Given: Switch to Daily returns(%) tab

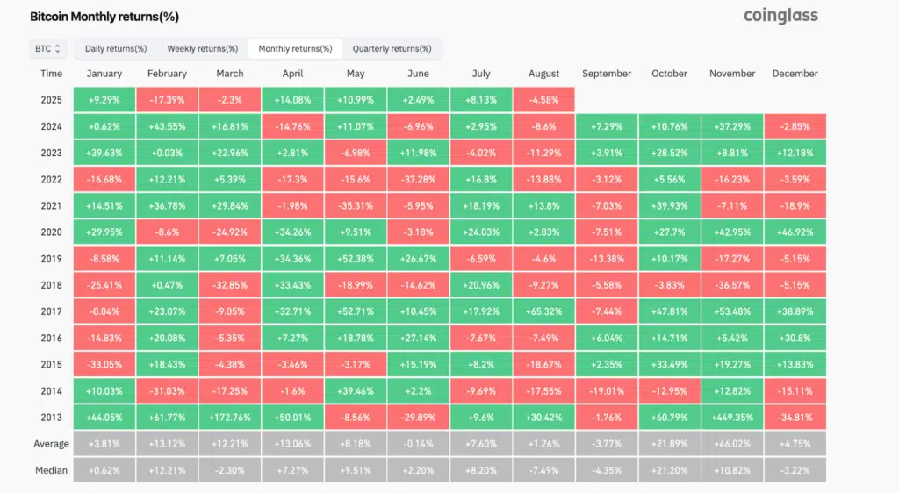Looking at the screenshot, I should click(116, 49).
